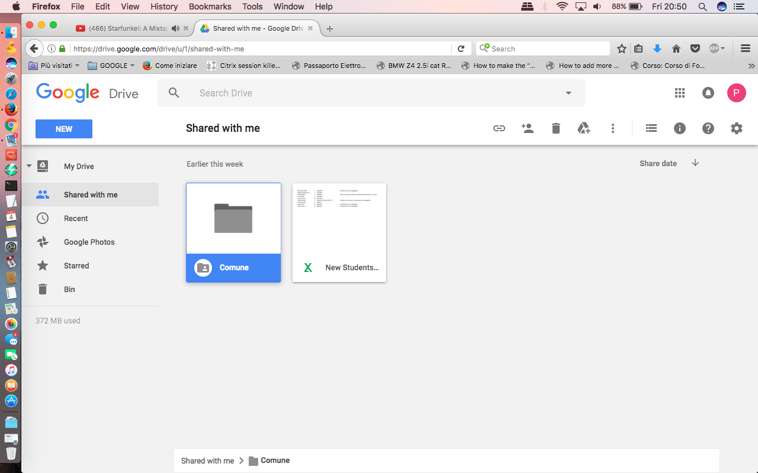Click the blue NEW button
Screen dimensions: 758x473
64,129
